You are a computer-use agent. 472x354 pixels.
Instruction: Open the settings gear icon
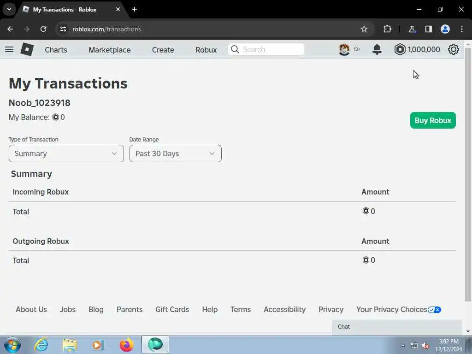454,49
